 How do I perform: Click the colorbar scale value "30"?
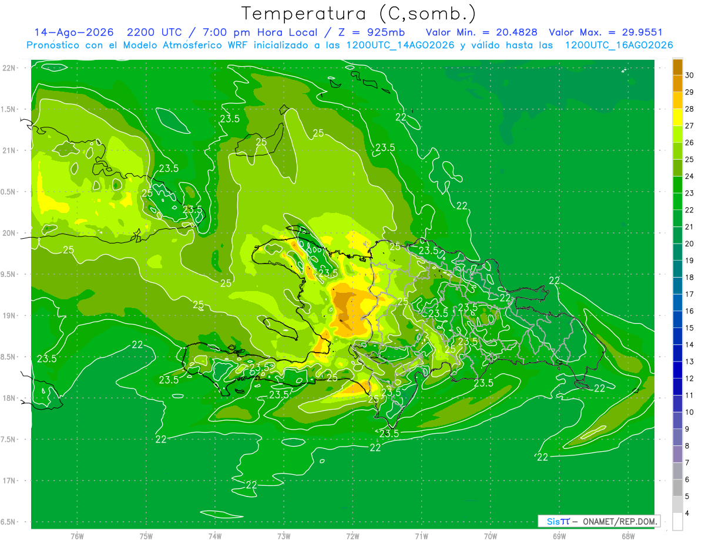click(x=690, y=75)
